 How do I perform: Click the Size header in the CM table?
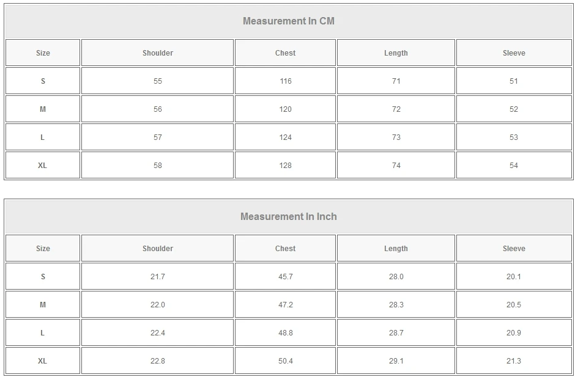point(43,53)
